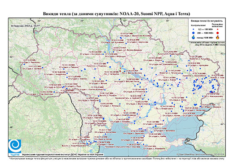Click the 24° longitude label at top
Image resolution: width=233 pixels, height=165 pixels.
39,21
